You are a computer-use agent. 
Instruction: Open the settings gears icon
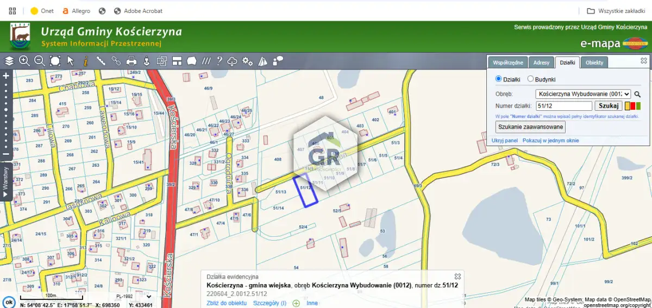248,61
